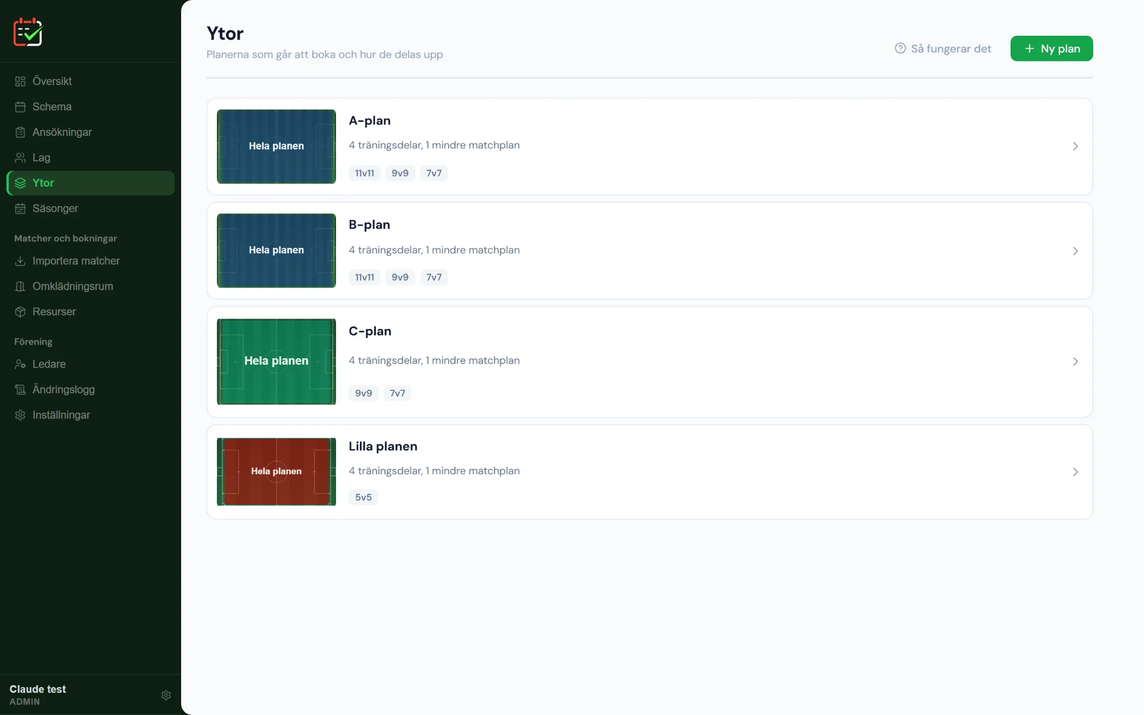The height and width of the screenshot is (715, 1144).
Task: Click the Schema calendar icon
Action: pyautogui.click(x=20, y=107)
